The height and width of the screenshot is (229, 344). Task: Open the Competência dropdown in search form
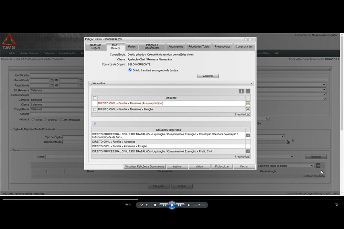point(57,109)
